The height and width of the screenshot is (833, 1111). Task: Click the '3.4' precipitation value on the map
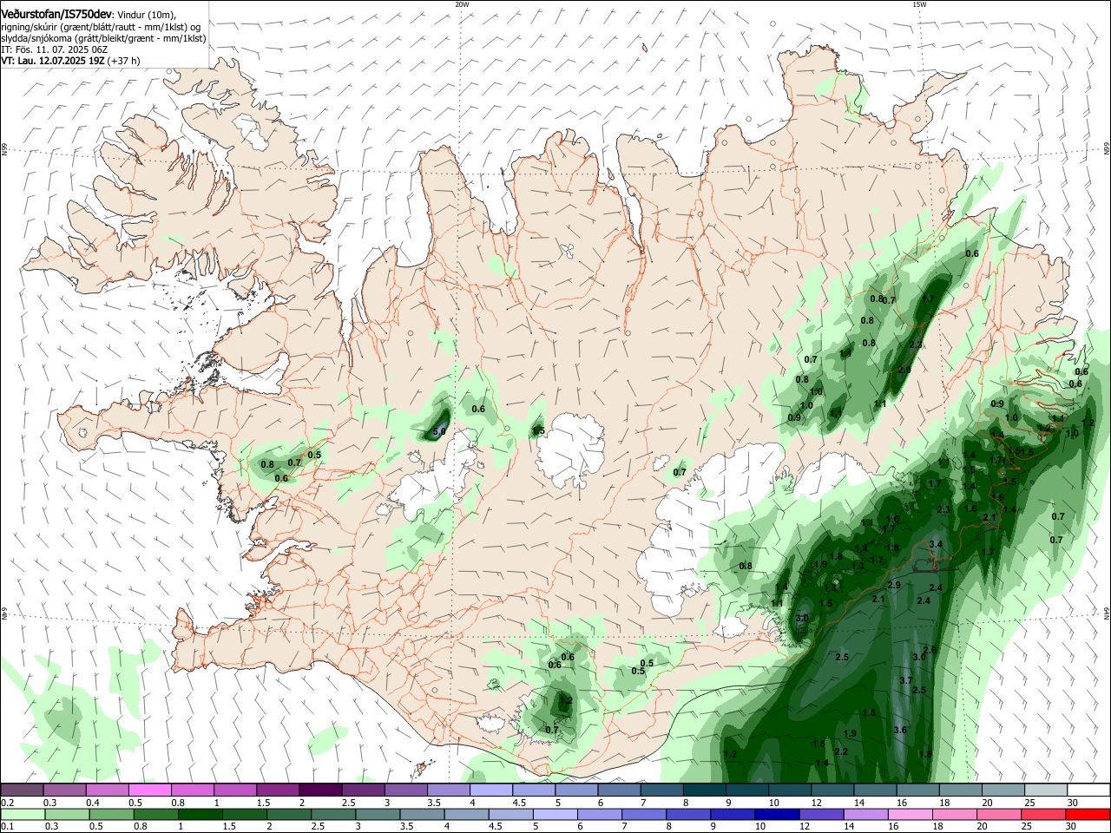tap(936, 544)
